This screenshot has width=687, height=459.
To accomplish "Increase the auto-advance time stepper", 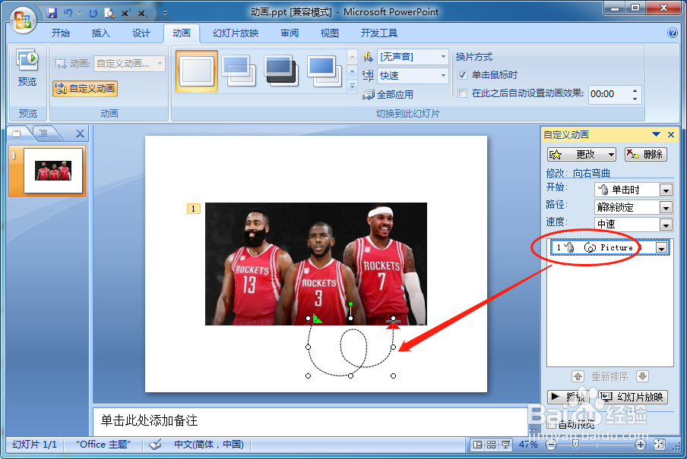I will 635,90.
